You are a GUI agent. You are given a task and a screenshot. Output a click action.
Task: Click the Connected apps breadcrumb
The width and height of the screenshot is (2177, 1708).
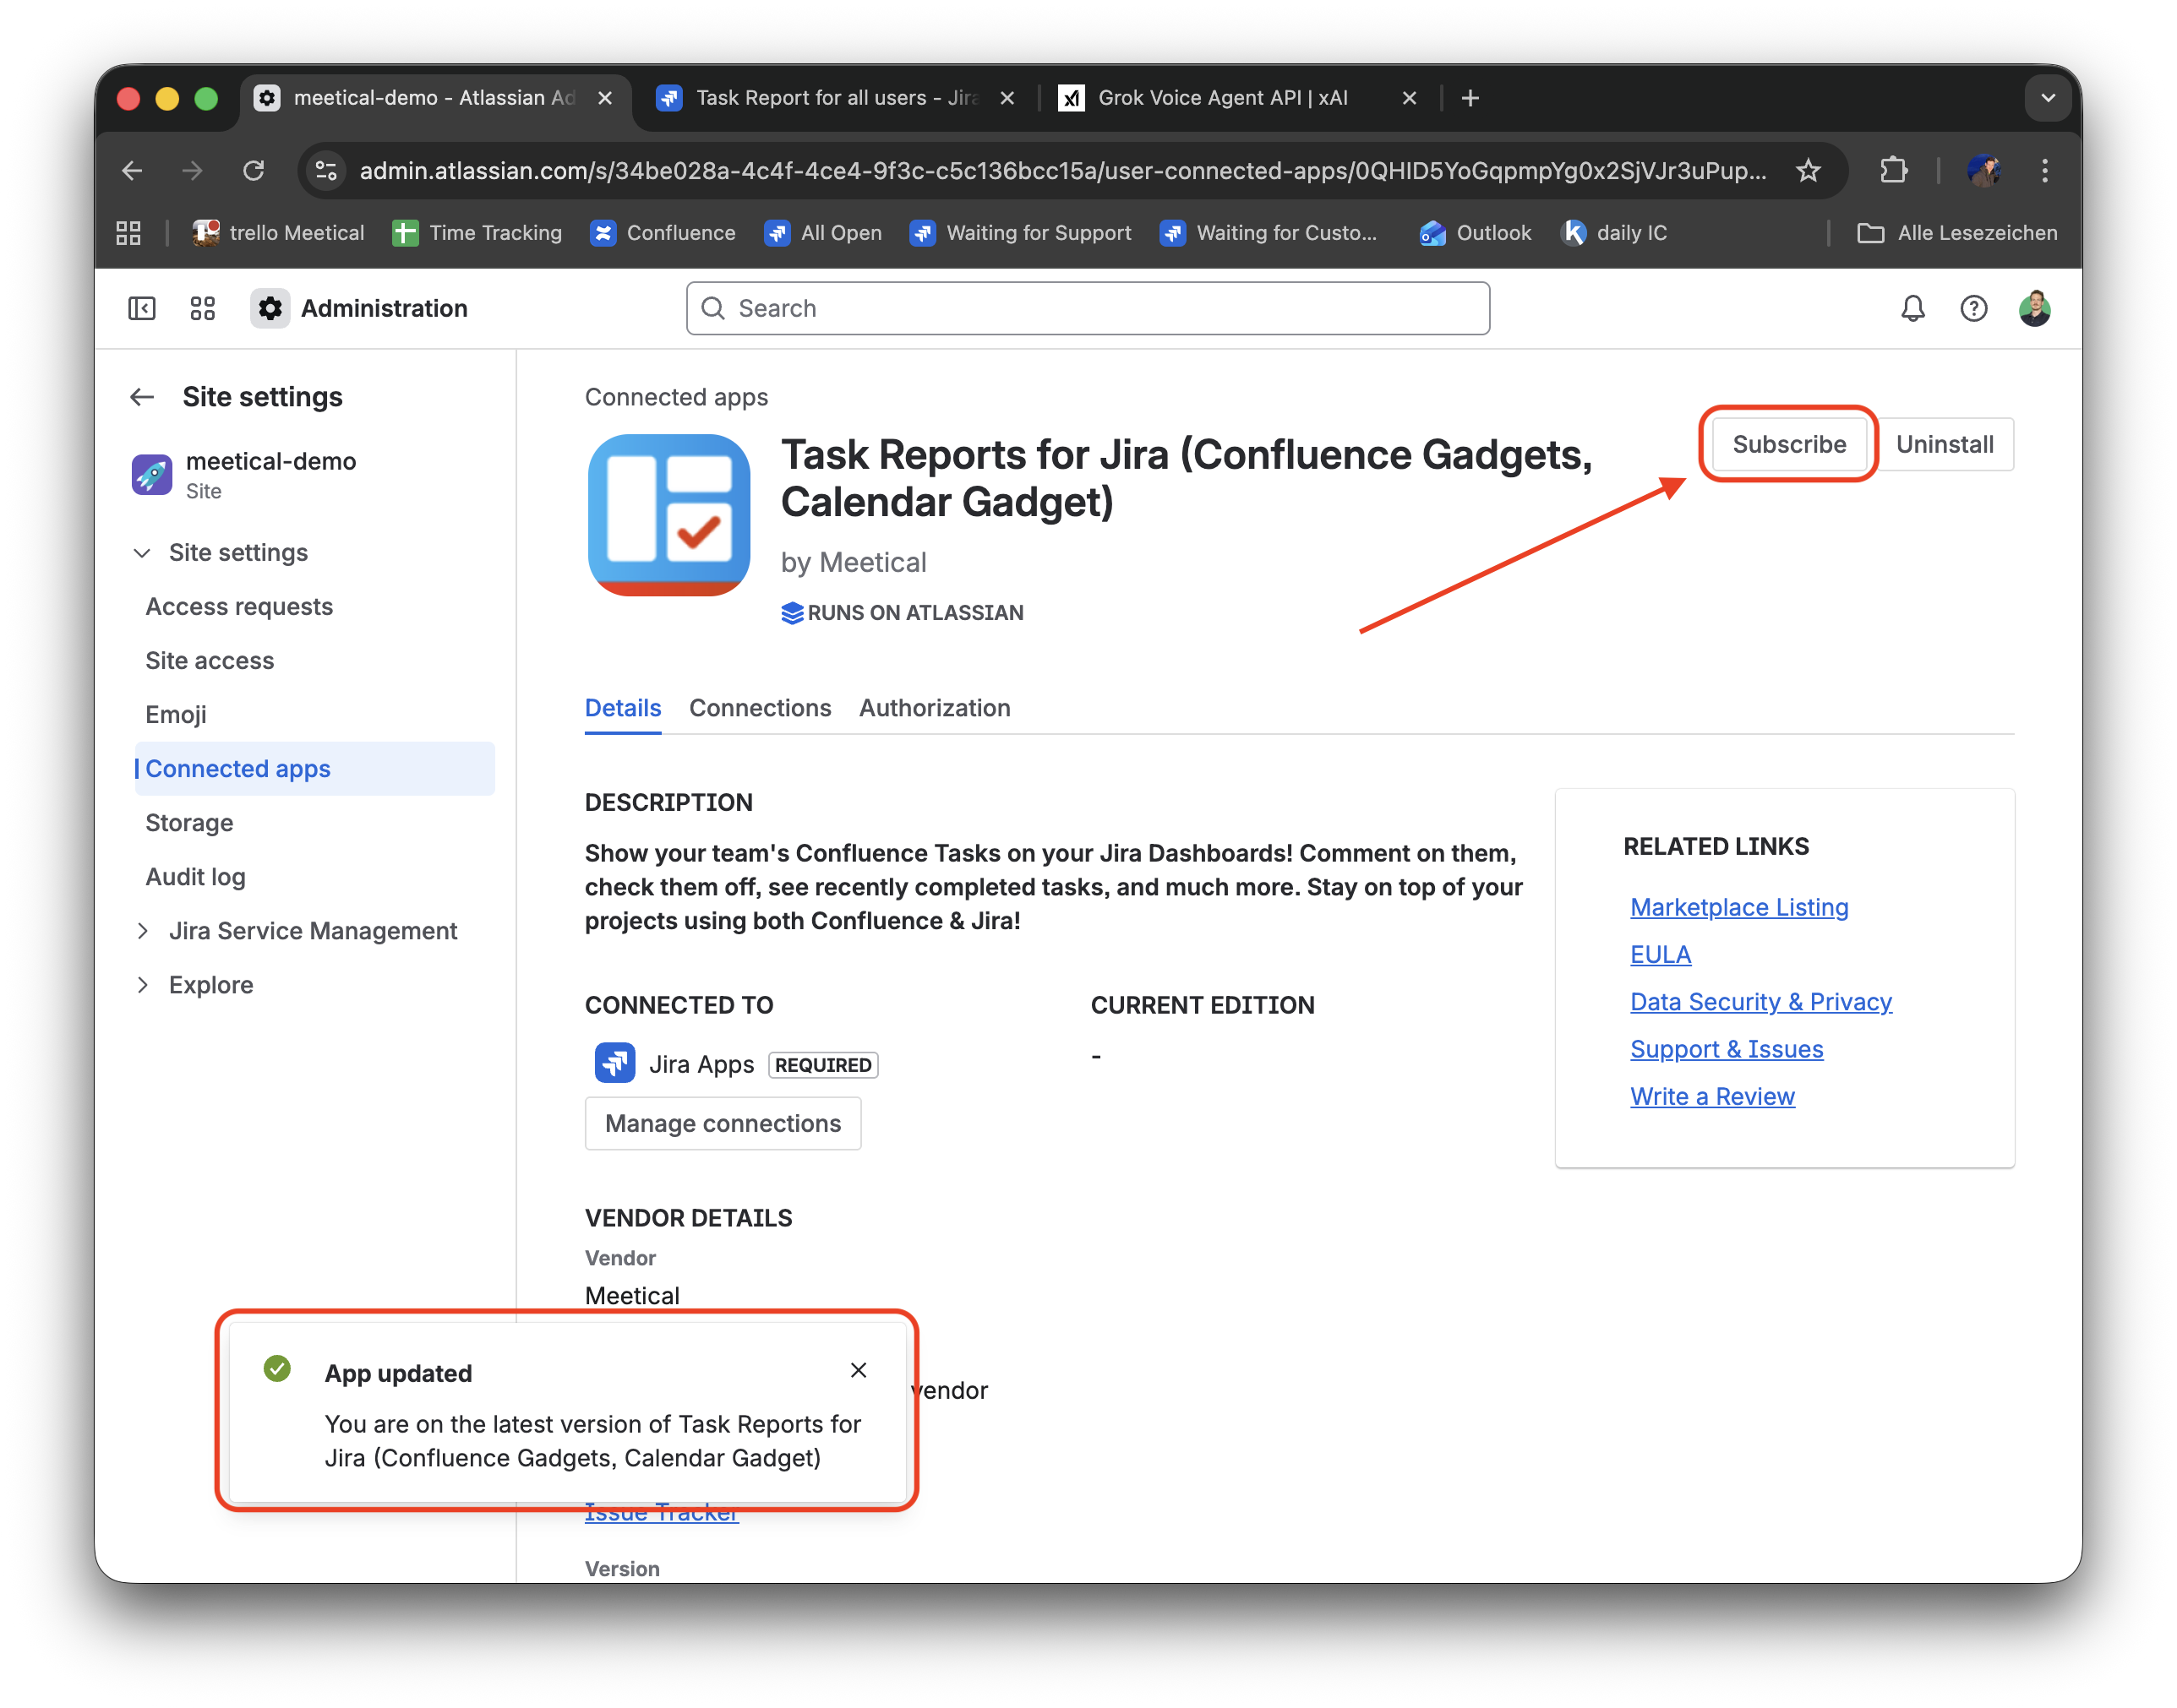[x=676, y=397]
